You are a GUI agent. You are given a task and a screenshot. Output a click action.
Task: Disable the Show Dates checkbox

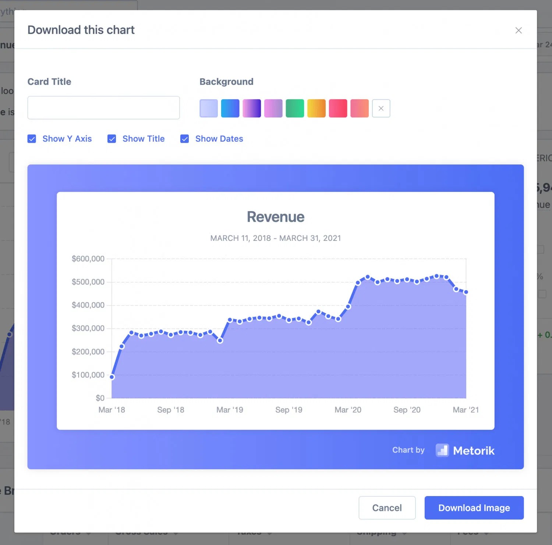point(184,139)
